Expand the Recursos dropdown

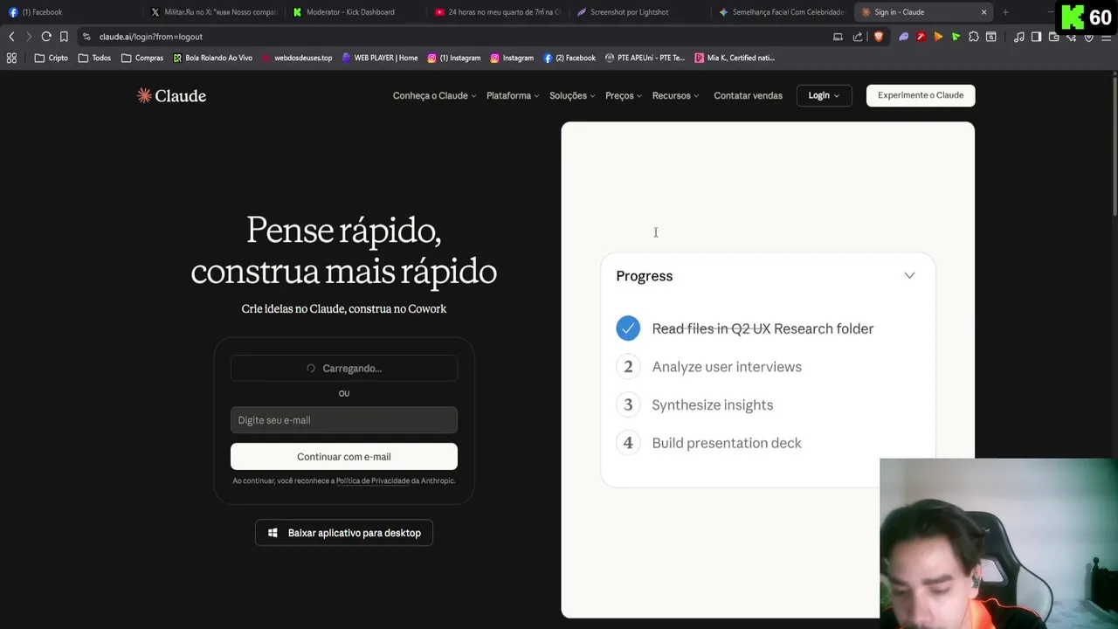point(675,95)
